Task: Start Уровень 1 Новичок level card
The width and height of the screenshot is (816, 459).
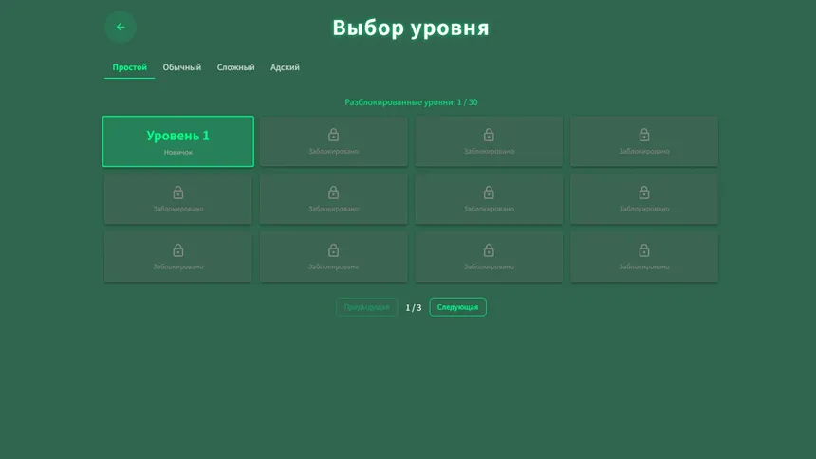Action: pos(178,141)
